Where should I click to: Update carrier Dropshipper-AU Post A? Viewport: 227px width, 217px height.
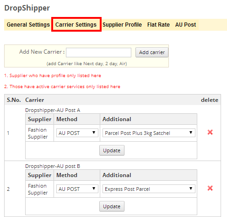112,150
